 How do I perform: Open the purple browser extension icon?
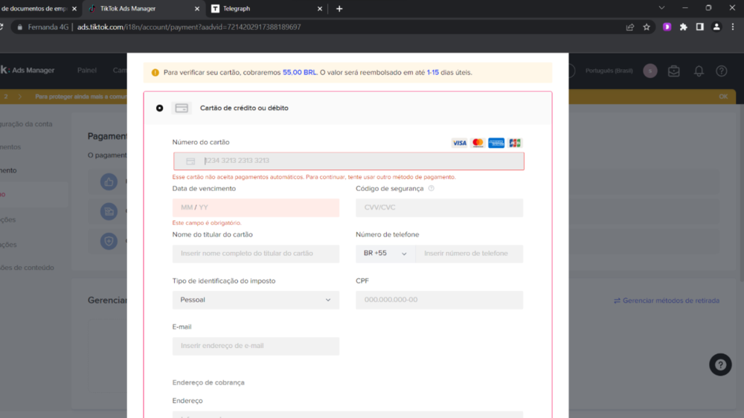667,27
